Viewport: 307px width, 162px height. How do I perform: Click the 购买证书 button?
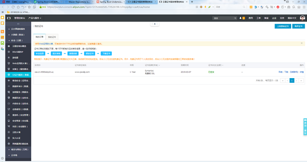click(299, 26)
